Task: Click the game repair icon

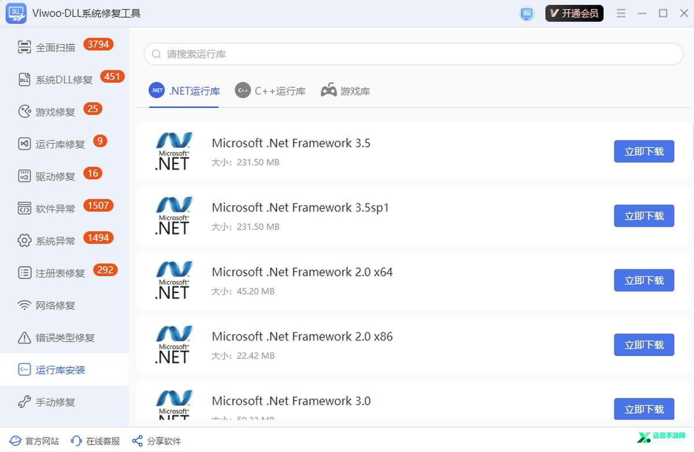Action: click(24, 112)
